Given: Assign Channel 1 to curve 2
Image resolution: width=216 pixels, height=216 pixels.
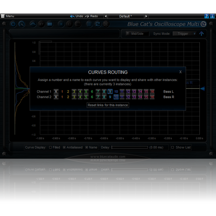Looking at the screenshot, I should coord(68,91).
